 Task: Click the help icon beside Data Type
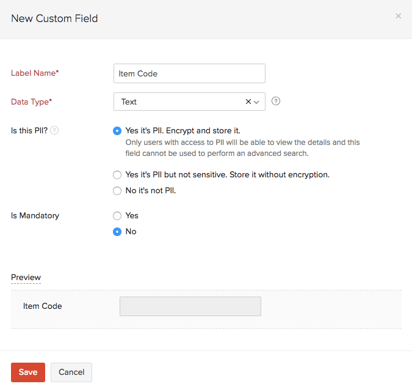(x=276, y=101)
